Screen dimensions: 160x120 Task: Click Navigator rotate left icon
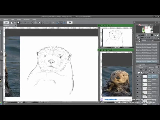pyautogui.click(x=146, y=38)
